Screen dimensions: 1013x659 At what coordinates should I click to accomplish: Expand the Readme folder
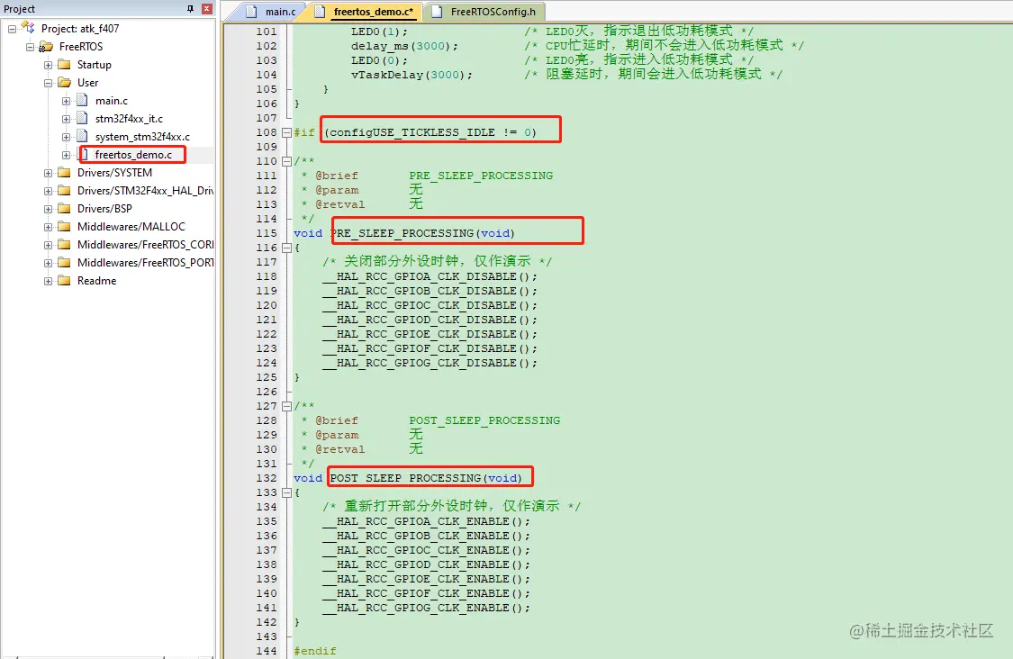(49, 282)
